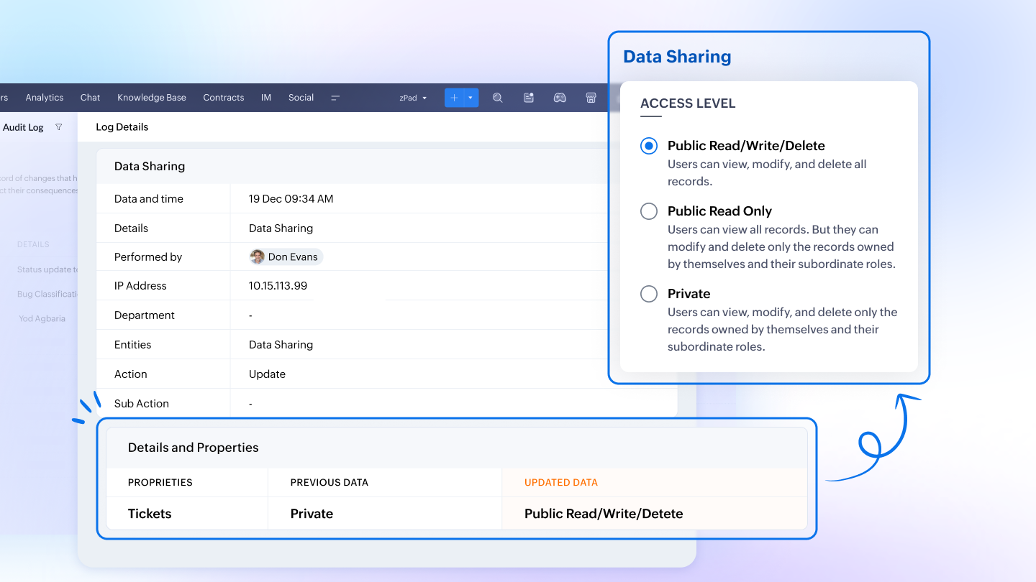Click the search magnifier icon
Screen dimensions: 1036x582
click(497, 98)
